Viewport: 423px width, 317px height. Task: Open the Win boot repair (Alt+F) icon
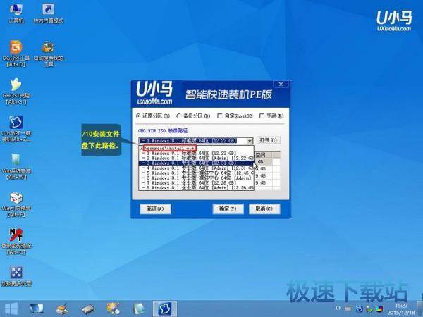[x=16, y=204]
